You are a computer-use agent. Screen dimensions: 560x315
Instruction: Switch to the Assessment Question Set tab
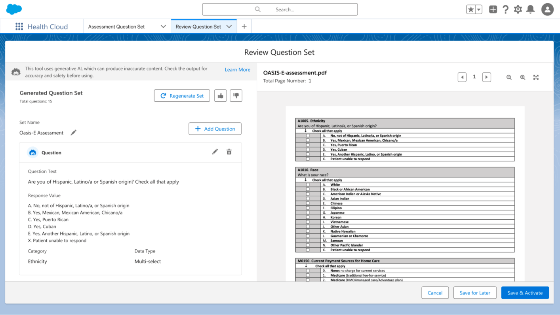coord(116,26)
